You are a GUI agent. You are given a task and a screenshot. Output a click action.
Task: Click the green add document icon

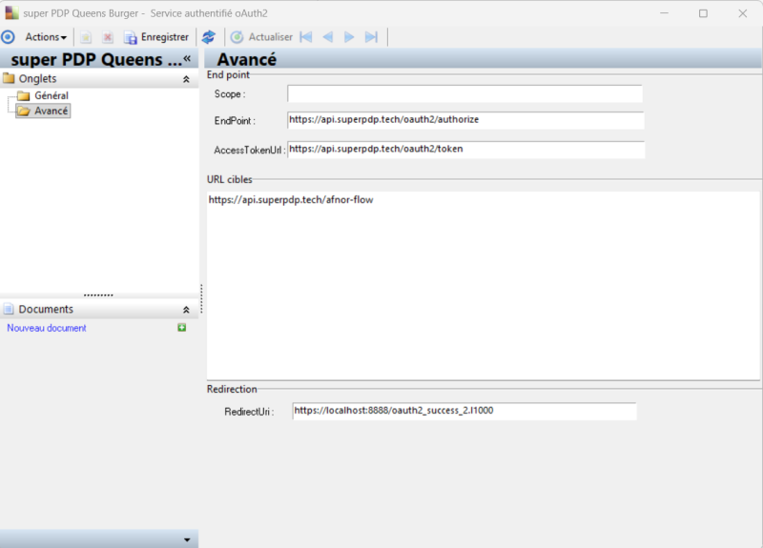[181, 328]
